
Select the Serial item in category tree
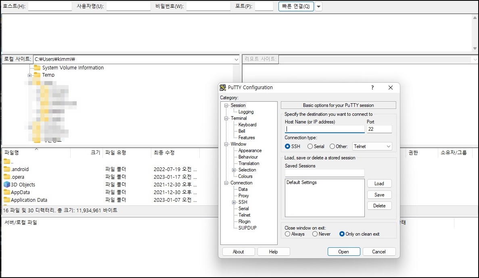[x=243, y=209]
